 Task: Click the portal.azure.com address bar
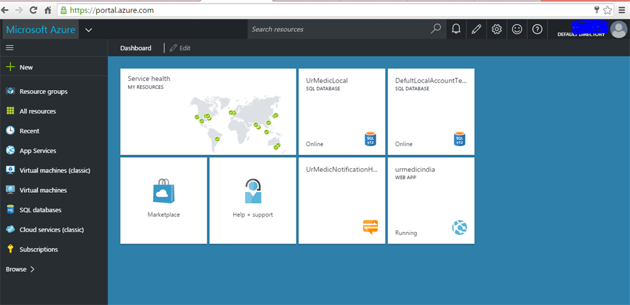click(335, 10)
